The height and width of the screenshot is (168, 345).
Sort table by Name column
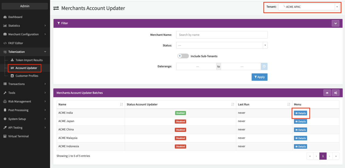click(x=91, y=104)
